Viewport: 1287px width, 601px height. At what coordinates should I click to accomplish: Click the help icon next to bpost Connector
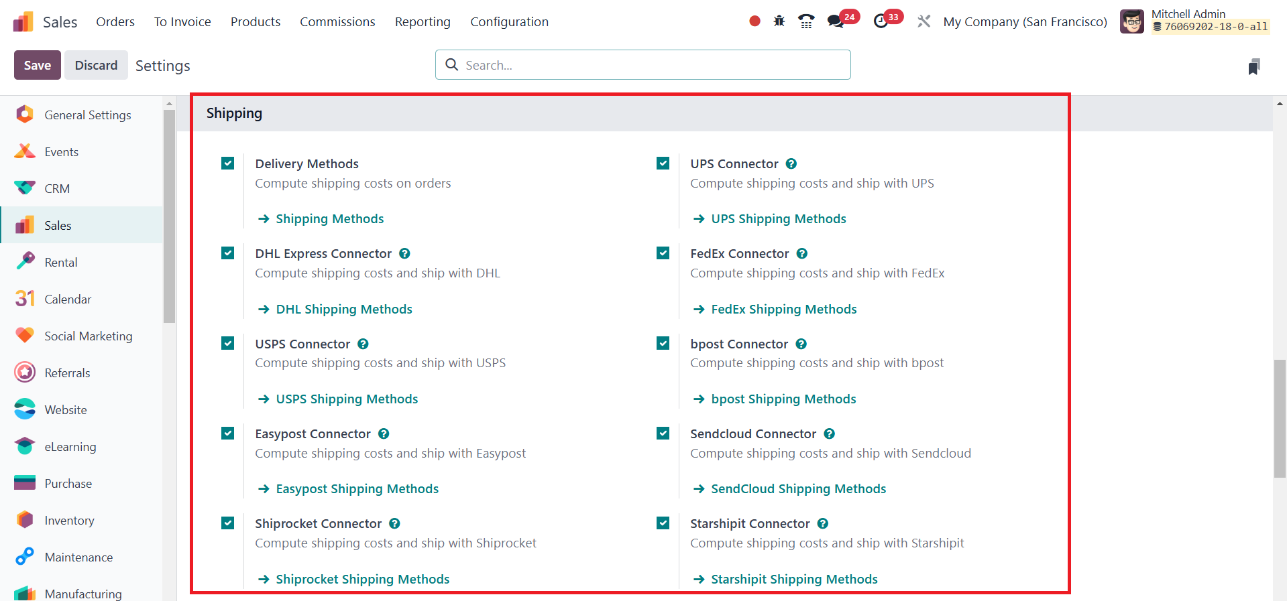(x=801, y=344)
